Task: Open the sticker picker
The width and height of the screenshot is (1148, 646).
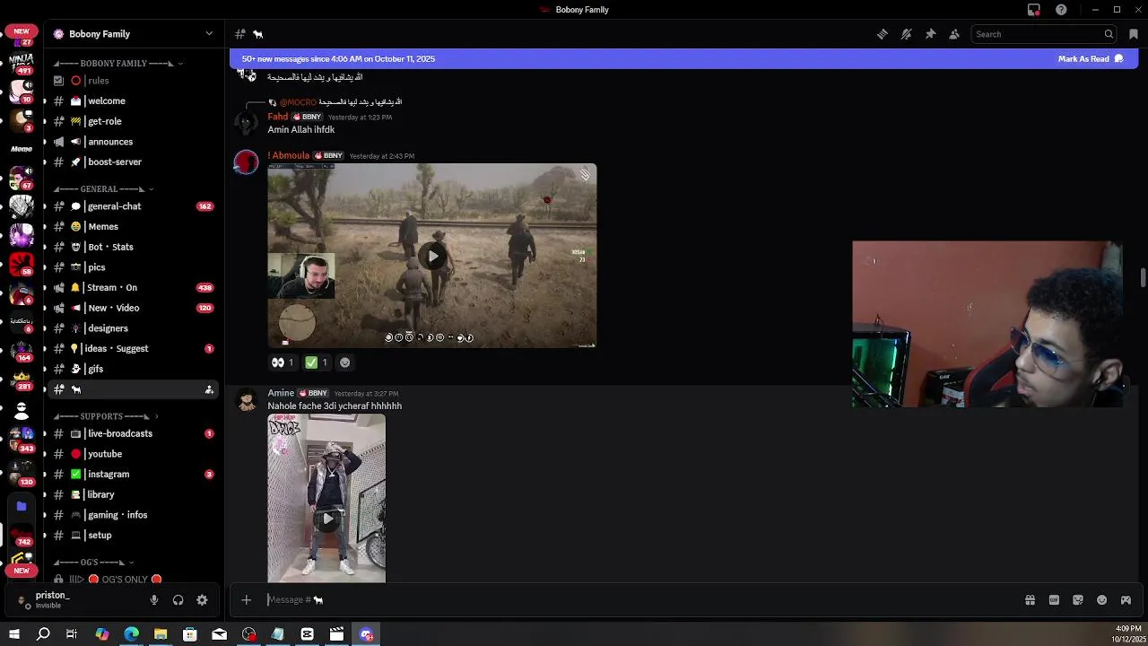Action: (x=1078, y=600)
